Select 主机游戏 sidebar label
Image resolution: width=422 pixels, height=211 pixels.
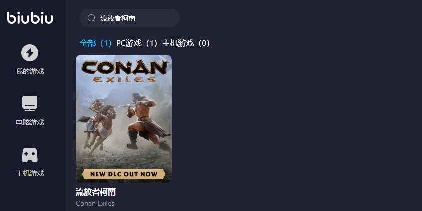coord(30,173)
